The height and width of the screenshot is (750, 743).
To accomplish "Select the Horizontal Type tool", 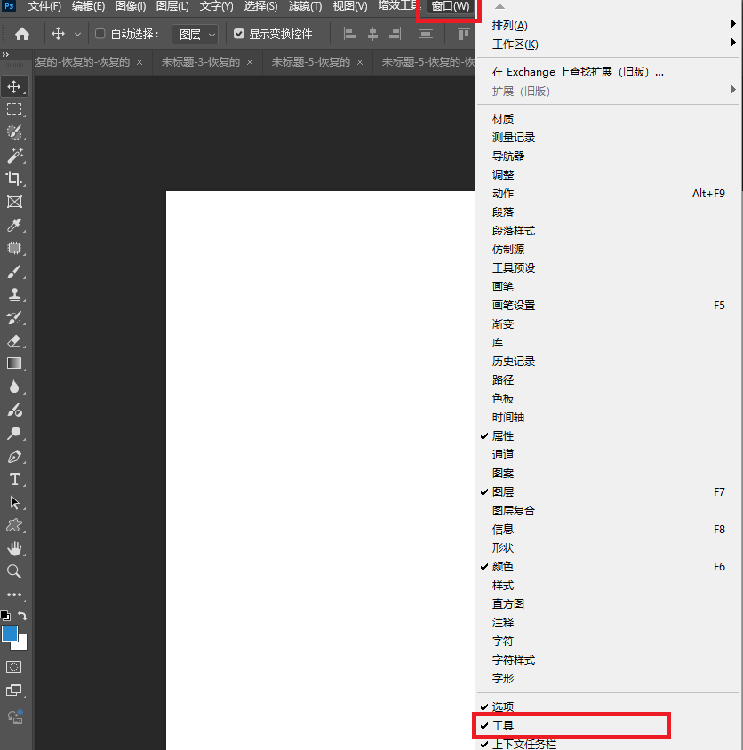I will coord(14,480).
